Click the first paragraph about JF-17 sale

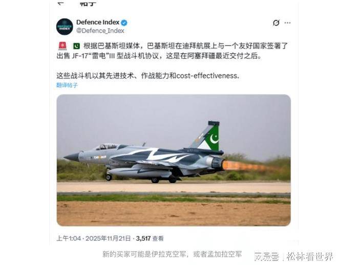(172, 51)
